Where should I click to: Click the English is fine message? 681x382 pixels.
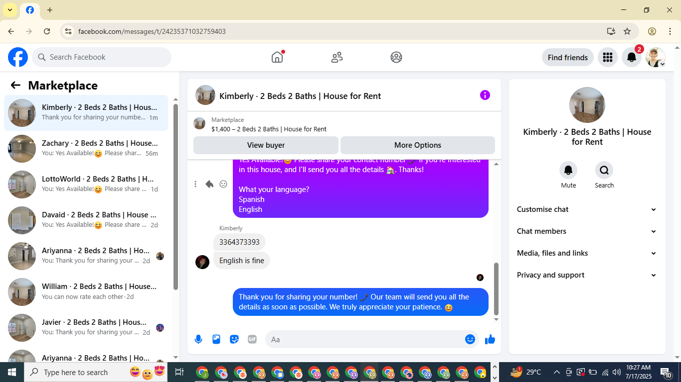242,261
